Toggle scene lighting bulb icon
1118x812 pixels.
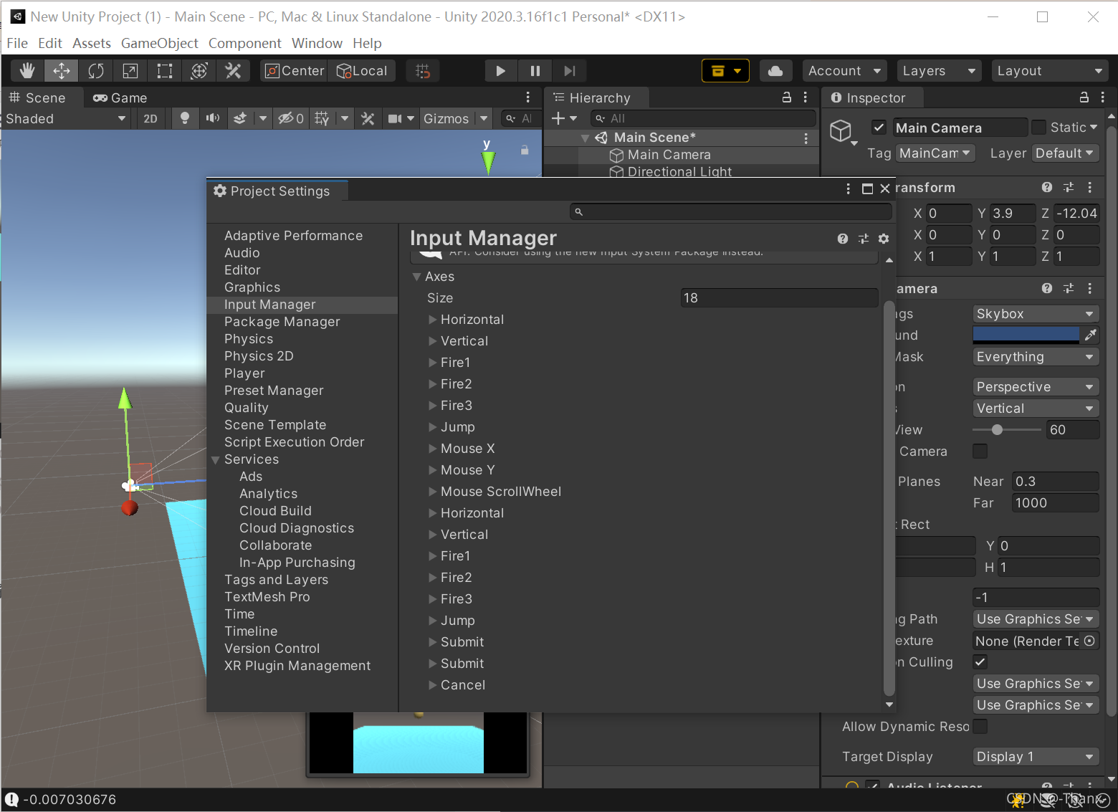click(185, 118)
